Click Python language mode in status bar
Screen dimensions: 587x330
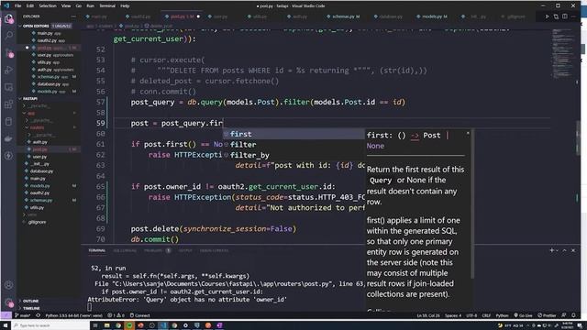pos(502,315)
